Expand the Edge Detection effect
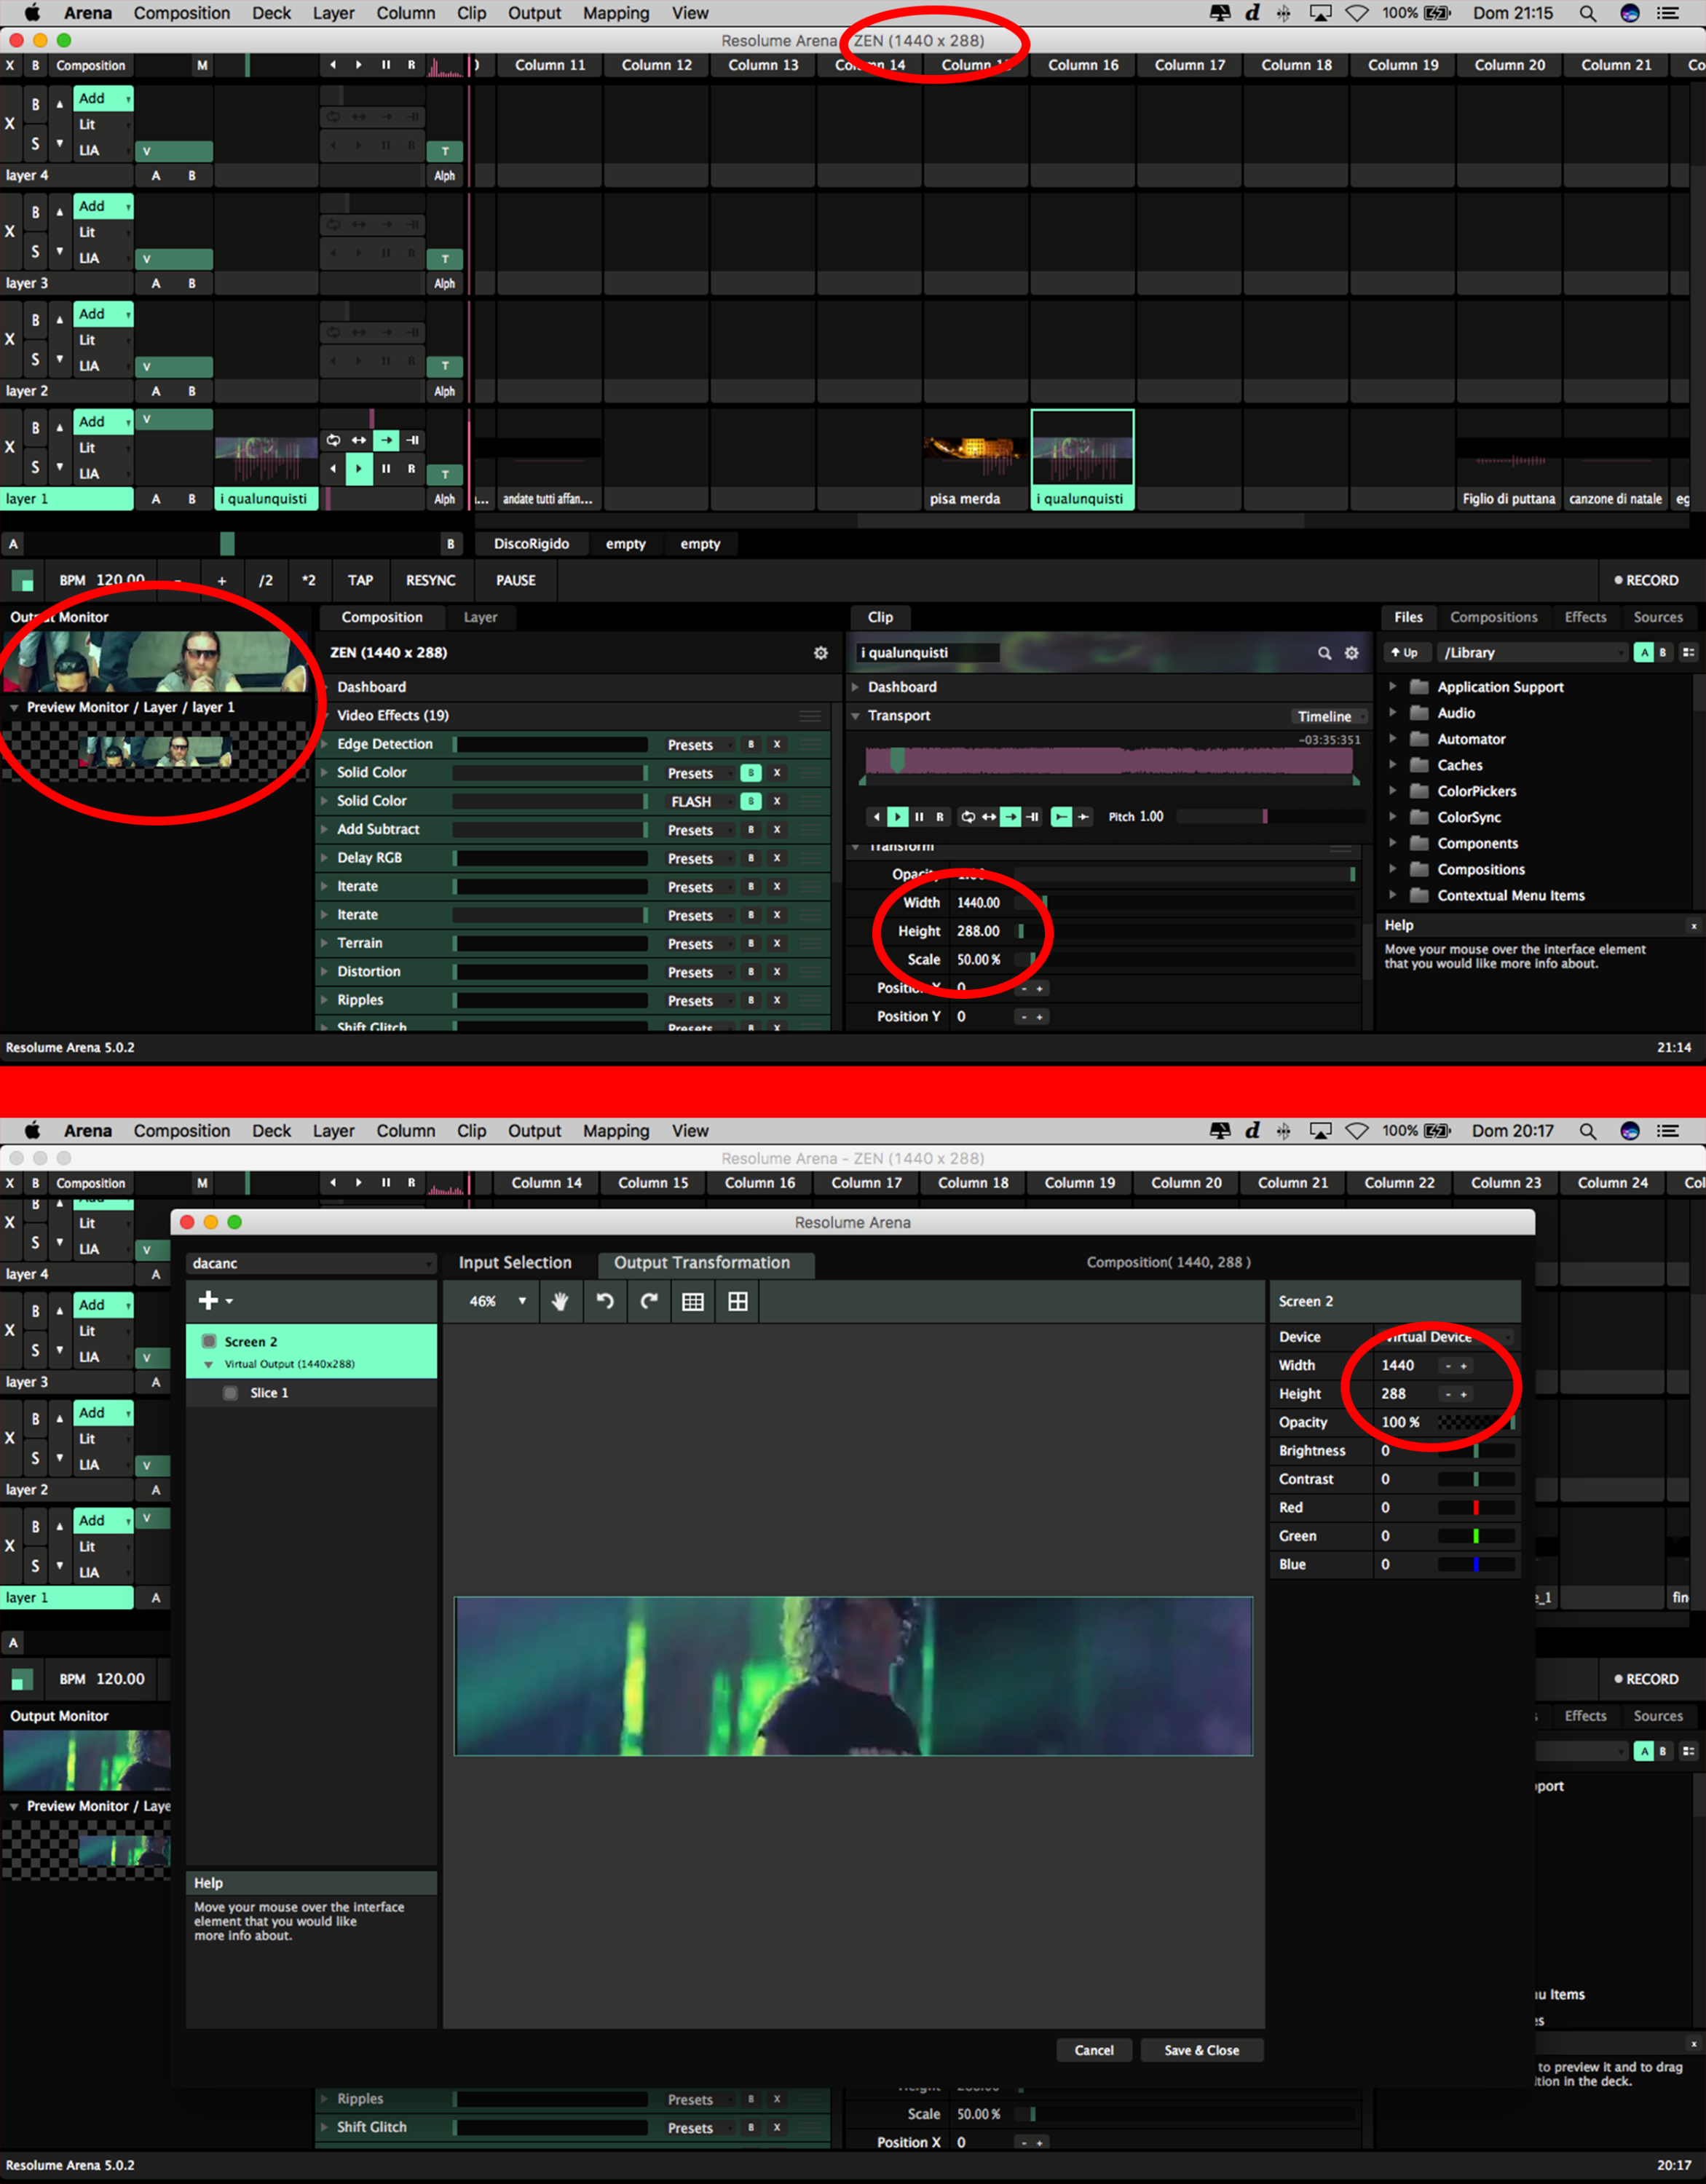1706x2184 pixels. tap(325, 744)
